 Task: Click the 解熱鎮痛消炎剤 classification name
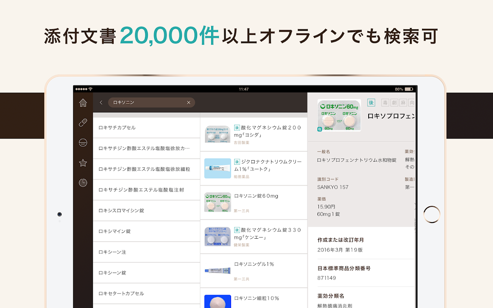(x=335, y=306)
